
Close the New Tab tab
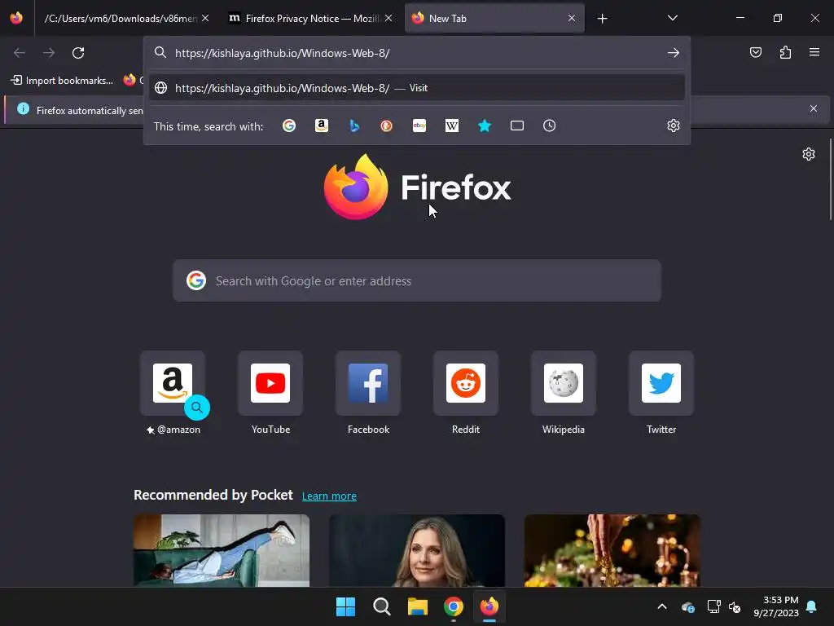tap(572, 18)
